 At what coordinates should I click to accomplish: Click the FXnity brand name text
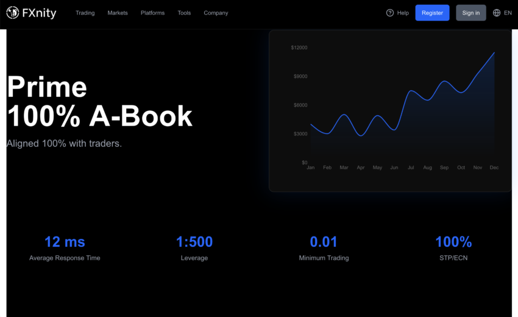[x=39, y=13]
